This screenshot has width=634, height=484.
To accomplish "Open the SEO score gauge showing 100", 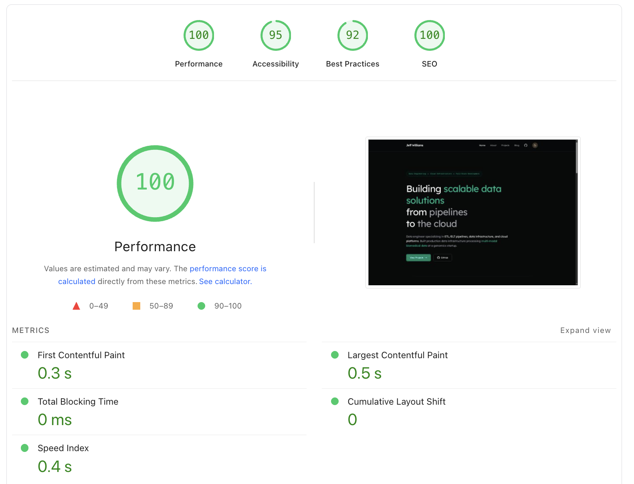I will (430, 35).
